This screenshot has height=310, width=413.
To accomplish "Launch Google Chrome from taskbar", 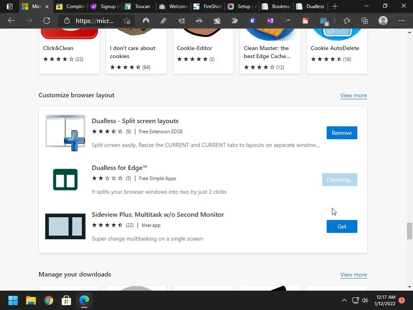I will (49, 300).
